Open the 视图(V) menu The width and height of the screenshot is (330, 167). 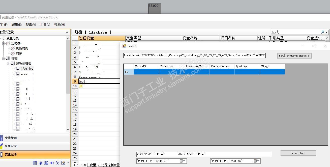(x=31, y=24)
